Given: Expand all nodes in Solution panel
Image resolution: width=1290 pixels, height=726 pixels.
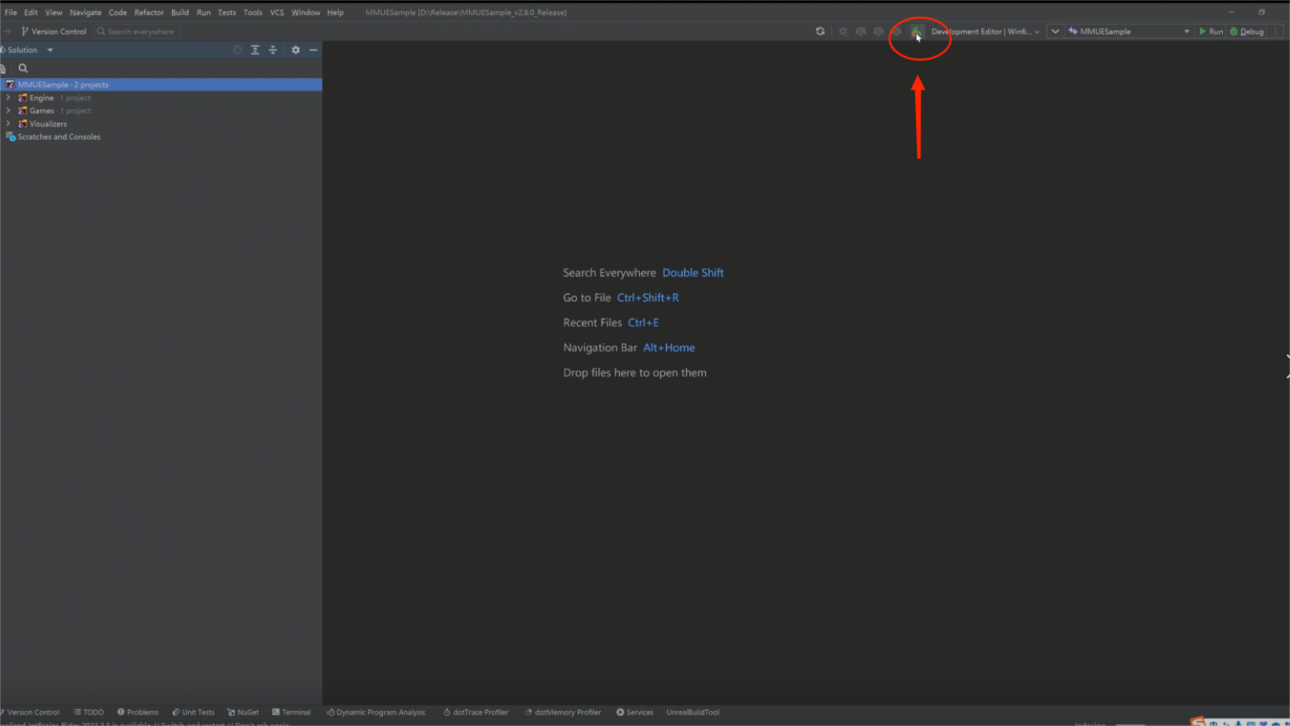Looking at the screenshot, I should (x=255, y=50).
